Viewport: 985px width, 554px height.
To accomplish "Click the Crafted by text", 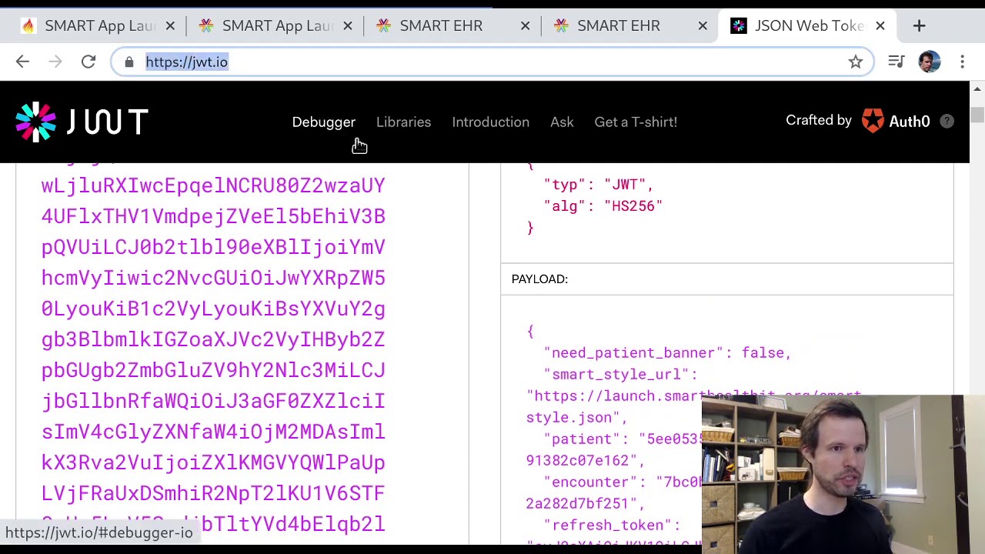I will click(x=819, y=120).
